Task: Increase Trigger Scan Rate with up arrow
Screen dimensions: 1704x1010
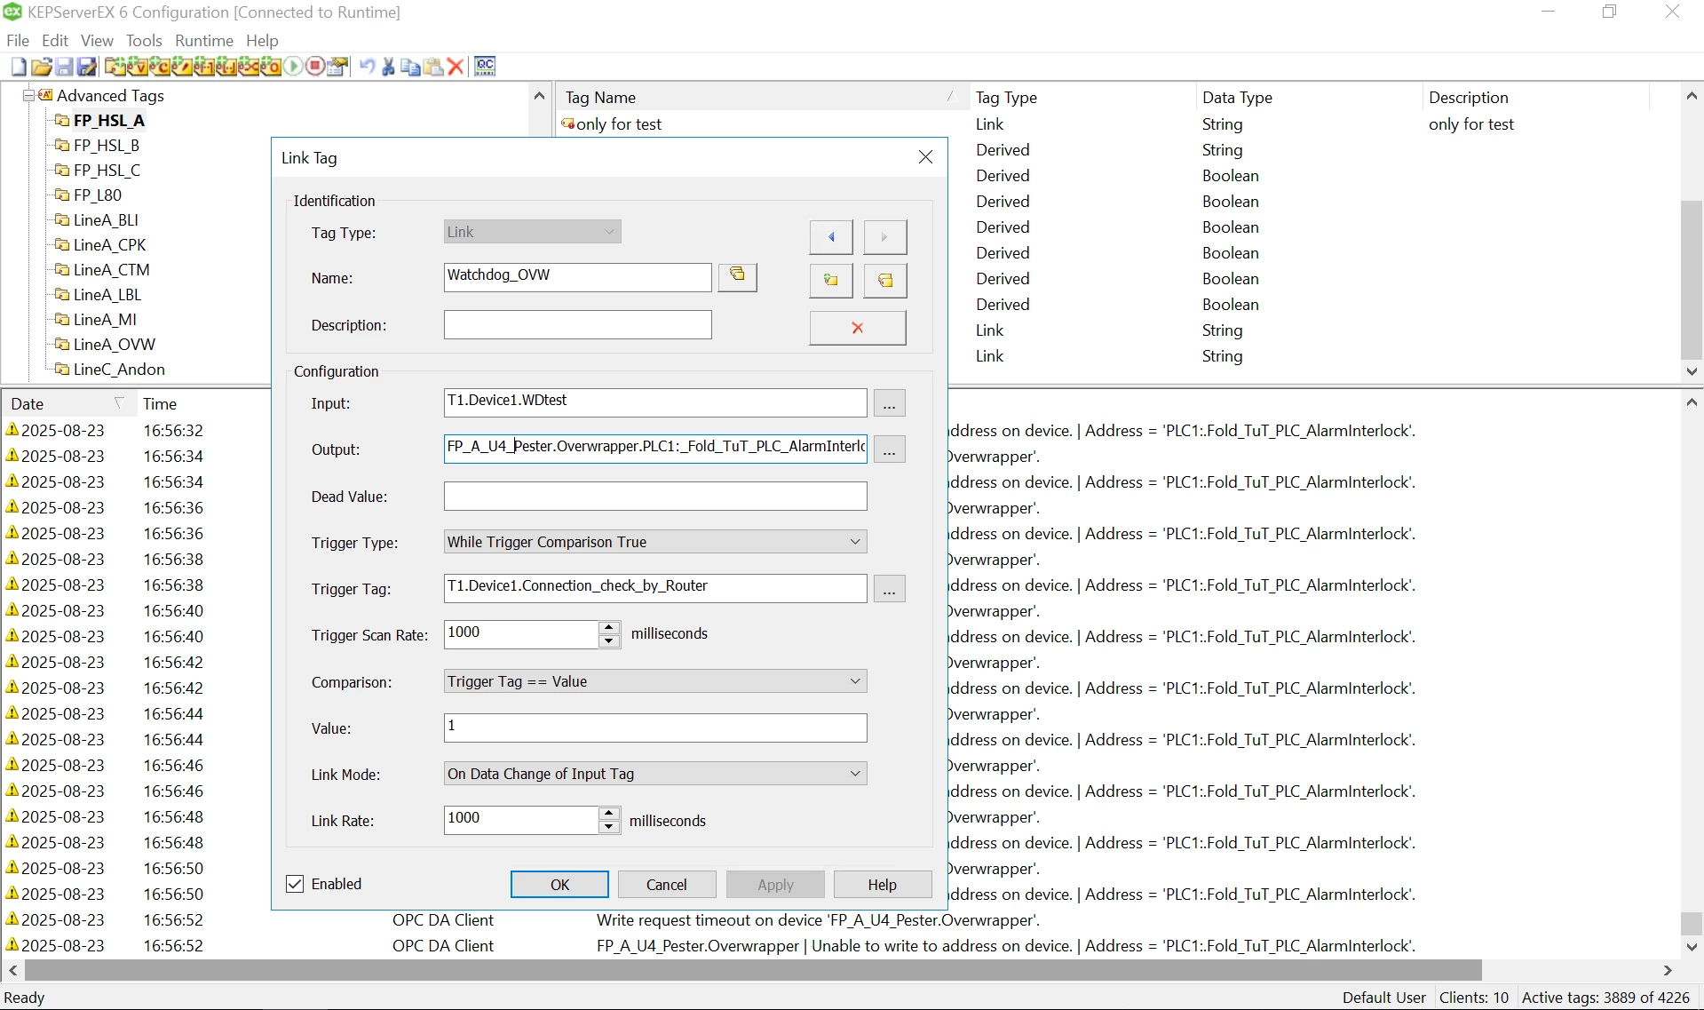Action: click(609, 627)
